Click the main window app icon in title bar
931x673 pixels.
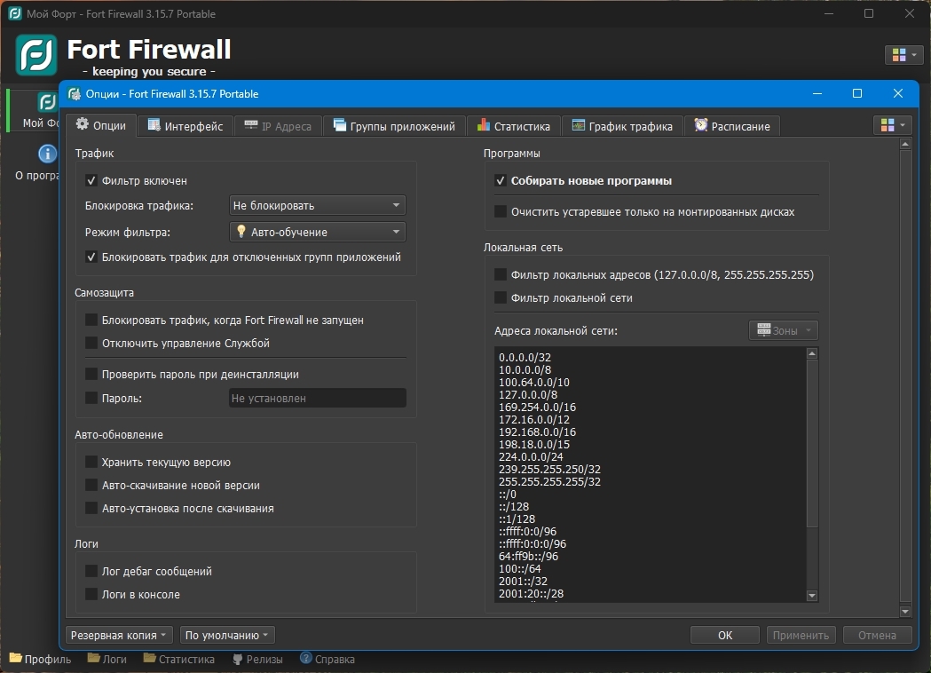15,13
